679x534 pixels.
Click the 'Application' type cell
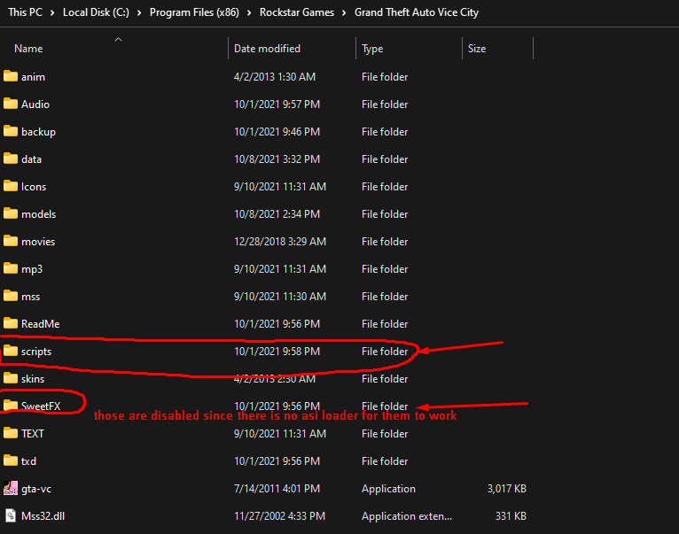[x=388, y=489]
